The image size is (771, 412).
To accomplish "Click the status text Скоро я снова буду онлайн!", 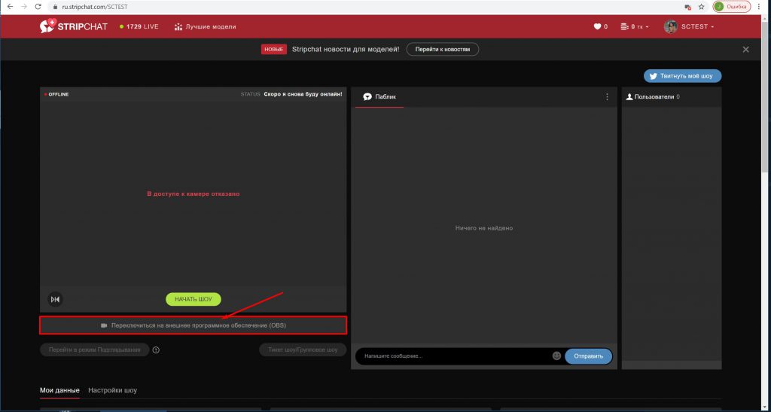I will tap(303, 94).
